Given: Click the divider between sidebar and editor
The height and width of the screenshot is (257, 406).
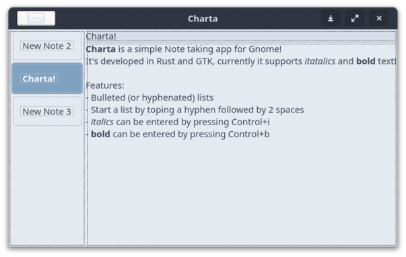Looking at the screenshot, I should click(85, 138).
